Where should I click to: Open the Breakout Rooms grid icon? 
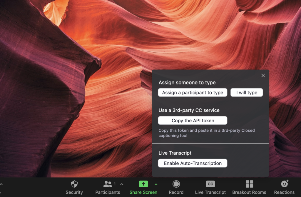click(x=249, y=184)
